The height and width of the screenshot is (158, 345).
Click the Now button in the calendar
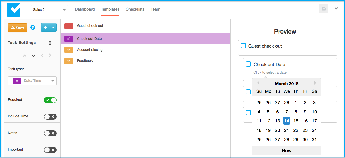(286, 150)
